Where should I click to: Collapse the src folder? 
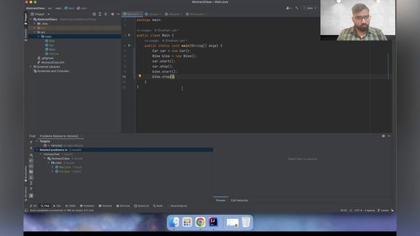35,32
